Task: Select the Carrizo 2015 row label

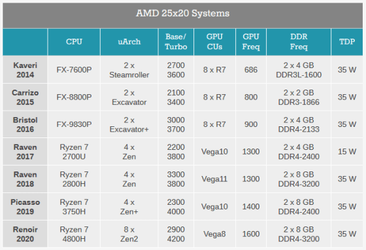Action: point(25,98)
